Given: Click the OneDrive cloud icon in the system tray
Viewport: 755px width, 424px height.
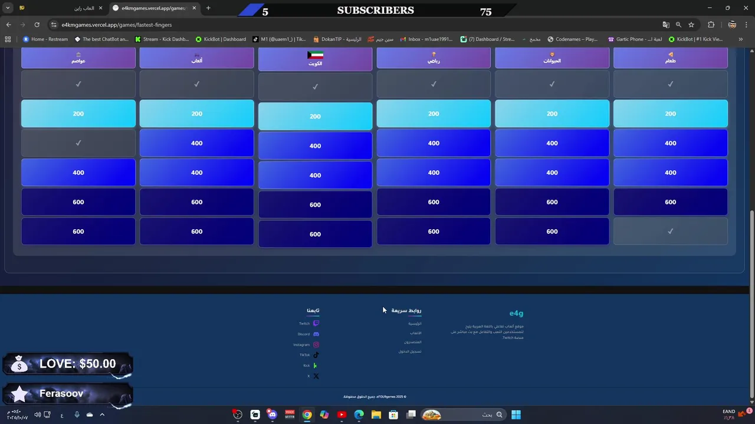Looking at the screenshot, I should click(90, 415).
